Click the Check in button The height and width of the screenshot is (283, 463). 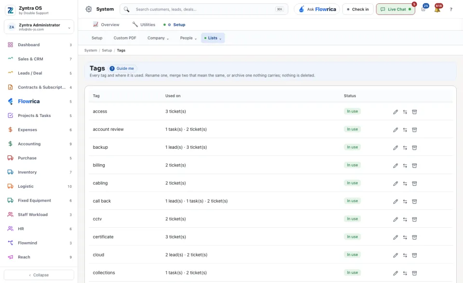[358, 9]
